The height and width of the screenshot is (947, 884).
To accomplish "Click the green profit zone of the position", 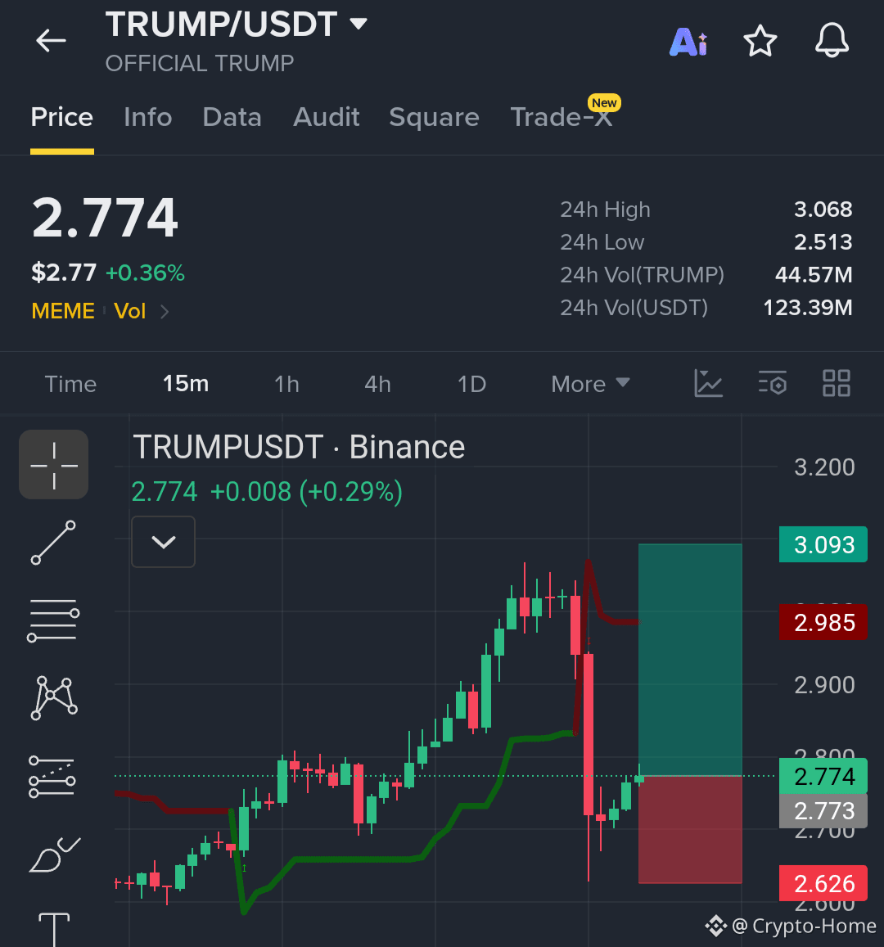I will (690, 660).
